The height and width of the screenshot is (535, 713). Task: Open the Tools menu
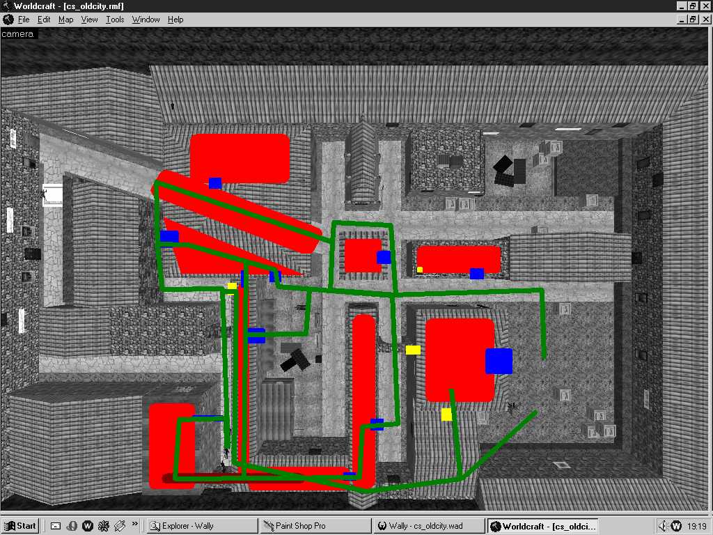tap(115, 20)
